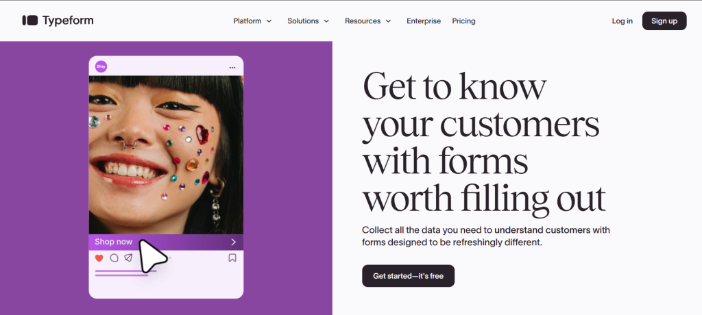
Task: Click the Typeform logo icon
Action: (29, 21)
